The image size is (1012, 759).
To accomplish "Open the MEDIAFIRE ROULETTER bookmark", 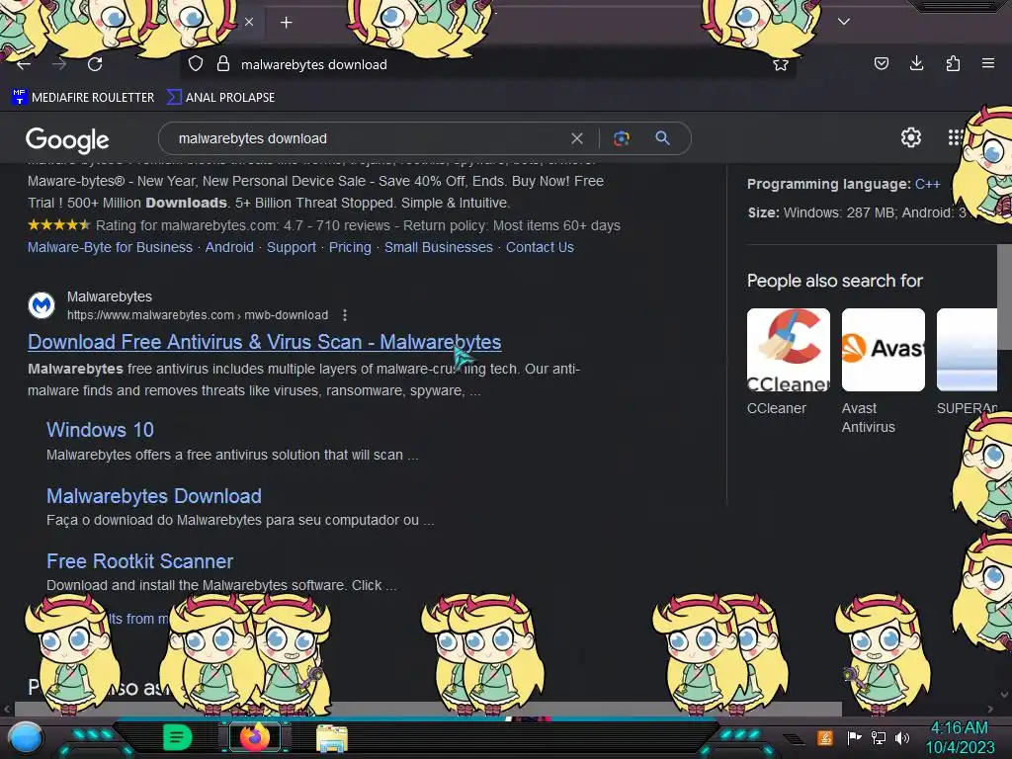I will (x=83, y=98).
